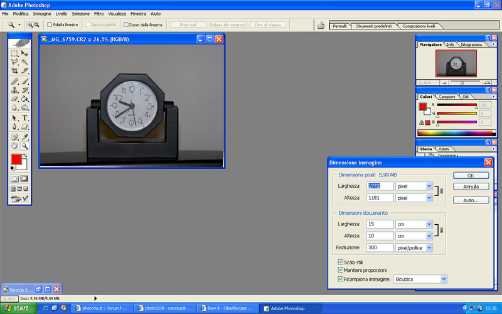Choose the Magic Wand tool
The image size is (502, 314).
pos(25,62)
